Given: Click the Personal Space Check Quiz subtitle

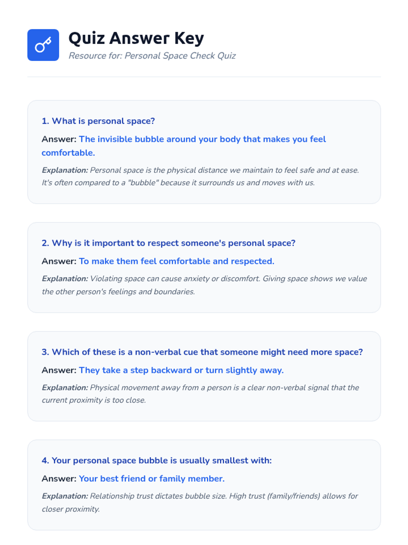Looking at the screenshot, I should pos(152,56).
